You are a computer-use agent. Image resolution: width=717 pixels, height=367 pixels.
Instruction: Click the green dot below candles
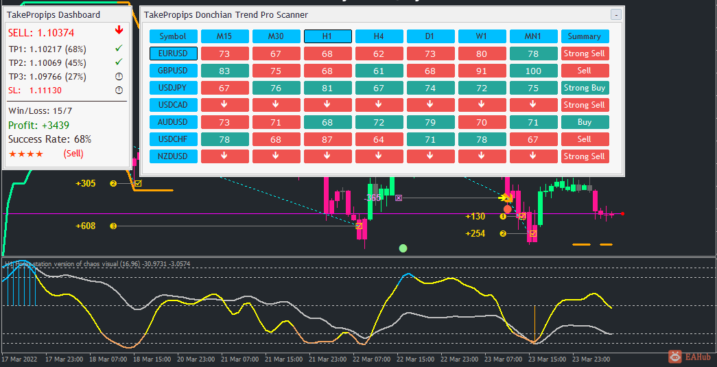point(403,248)
